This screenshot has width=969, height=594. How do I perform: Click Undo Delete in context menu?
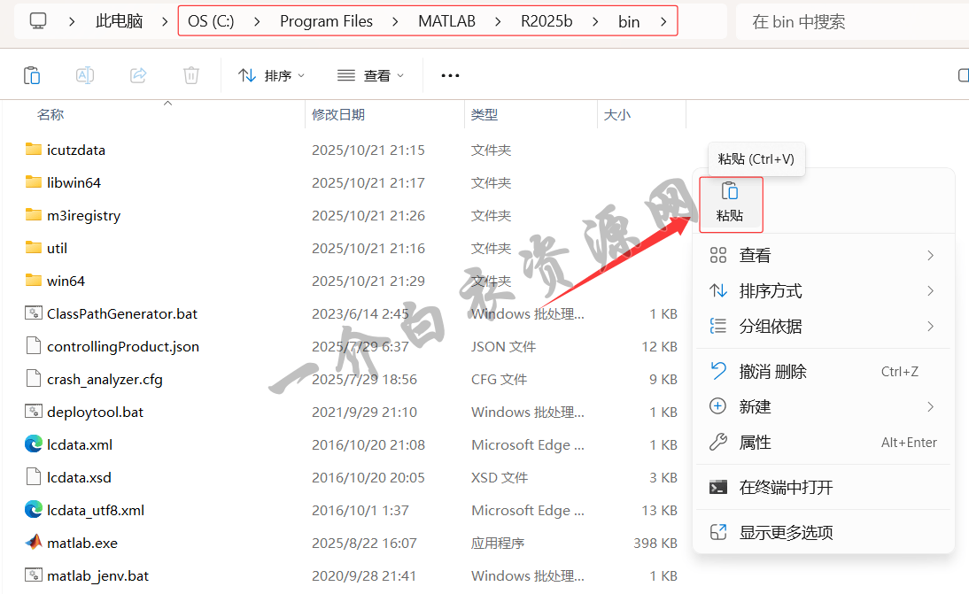772,372
